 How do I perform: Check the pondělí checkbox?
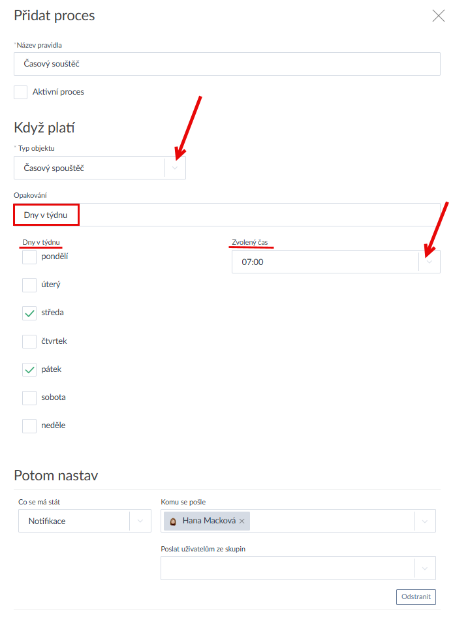(29, 256)
